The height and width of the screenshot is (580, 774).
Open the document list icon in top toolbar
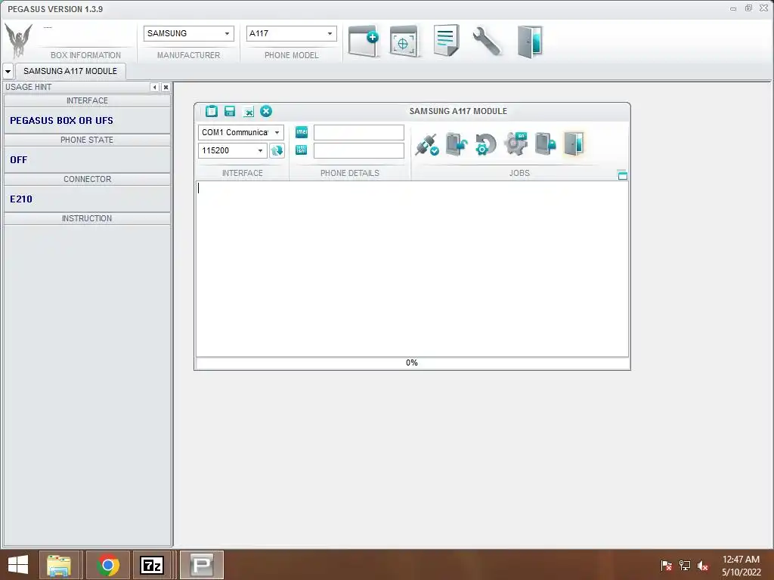tap(446, 41)
